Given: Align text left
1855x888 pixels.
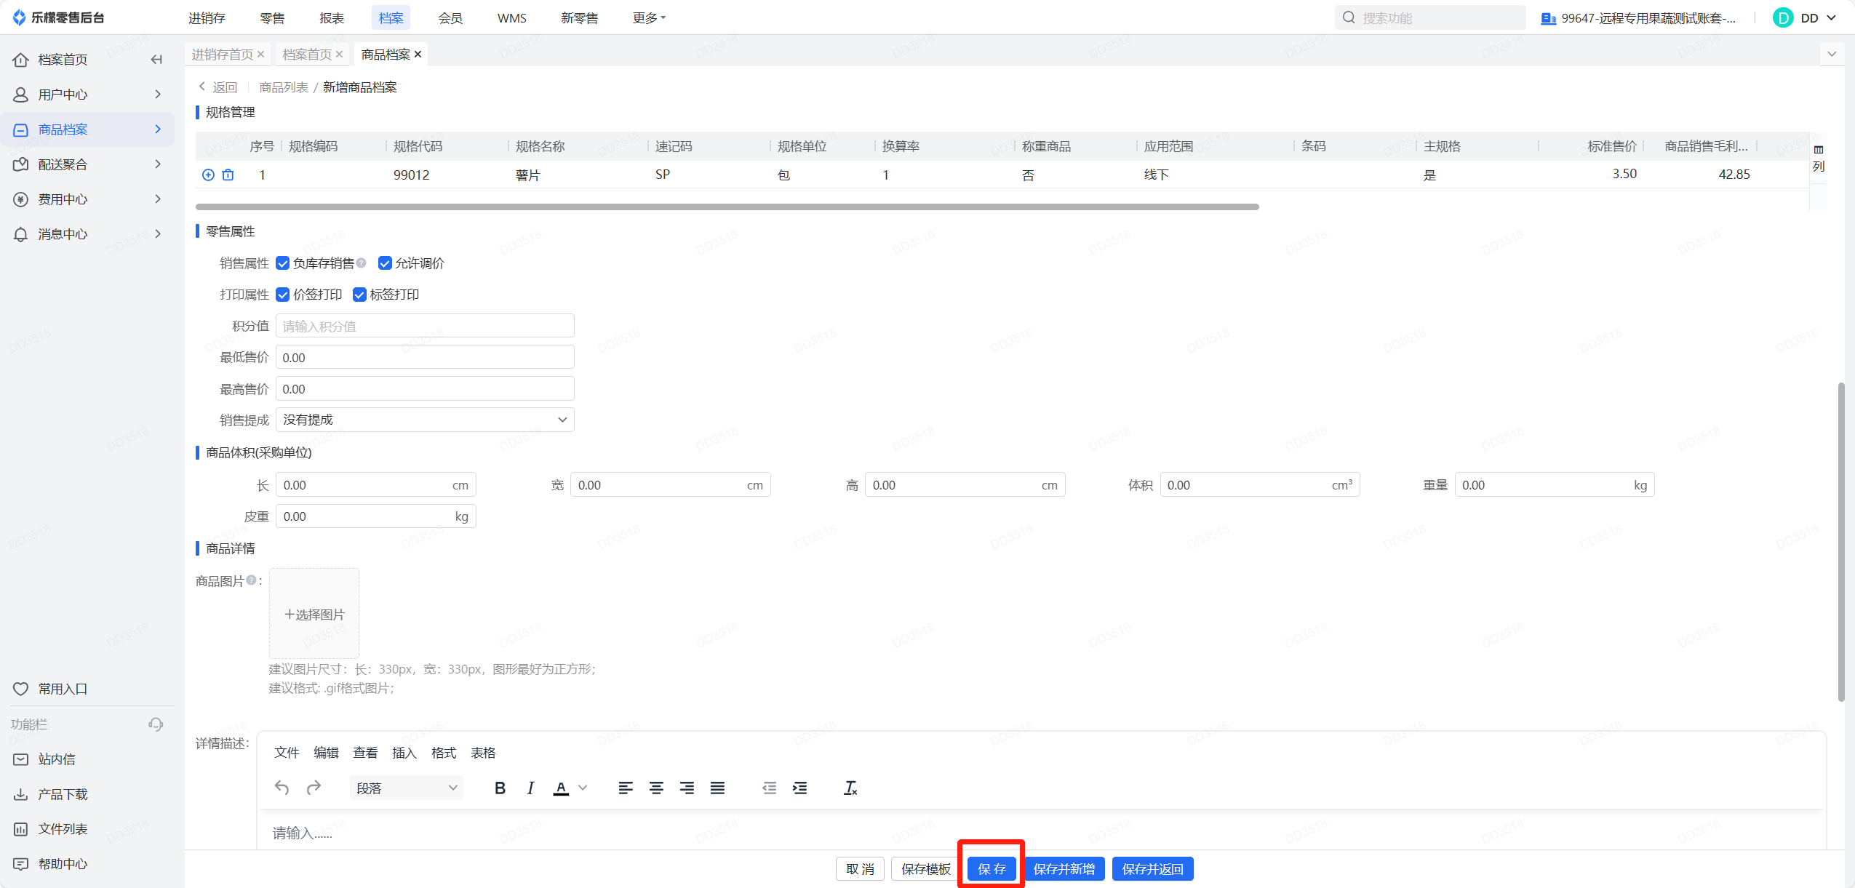Looking at the screenshot, I should click(626, 788).
